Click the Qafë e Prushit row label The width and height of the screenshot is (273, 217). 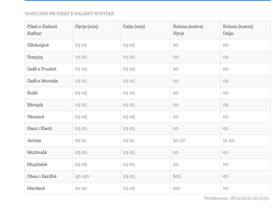[40, 69]
